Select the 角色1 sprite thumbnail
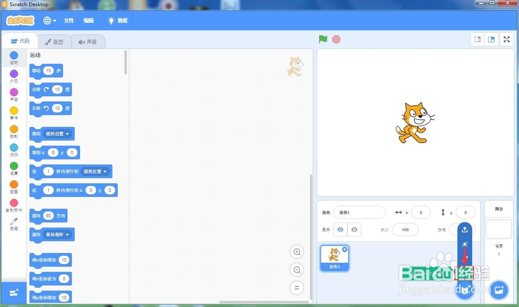 click(334, 258)
